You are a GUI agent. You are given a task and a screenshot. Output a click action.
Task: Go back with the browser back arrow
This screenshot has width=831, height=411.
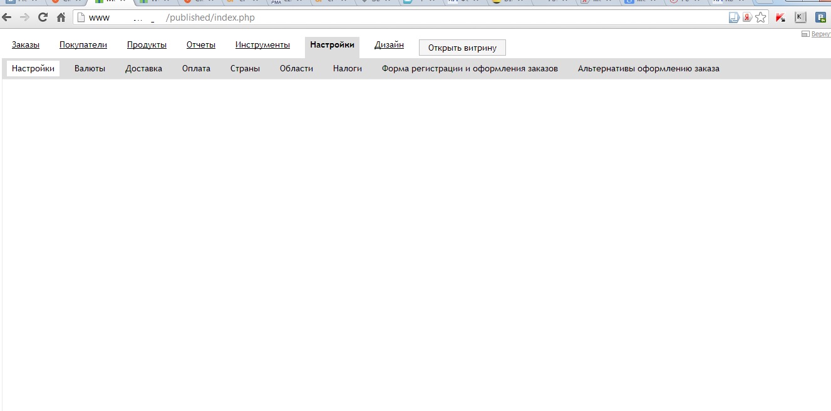point(7,18)
